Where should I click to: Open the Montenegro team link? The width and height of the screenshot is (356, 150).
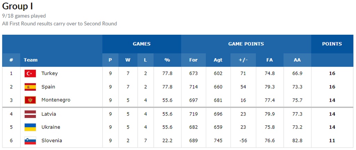click(x=56, y=100)
